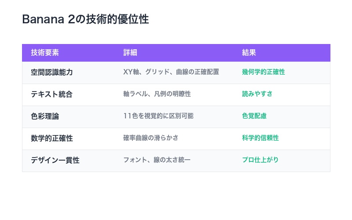Click the green 科学的信頼性 result text
The image size is (352, 220).
pos(260,138)
